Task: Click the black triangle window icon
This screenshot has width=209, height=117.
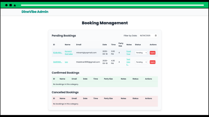Action: click(15, 5)
